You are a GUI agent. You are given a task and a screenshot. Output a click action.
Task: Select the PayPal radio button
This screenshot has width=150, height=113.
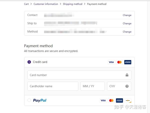pyautogui.click(x=29, y=100)
